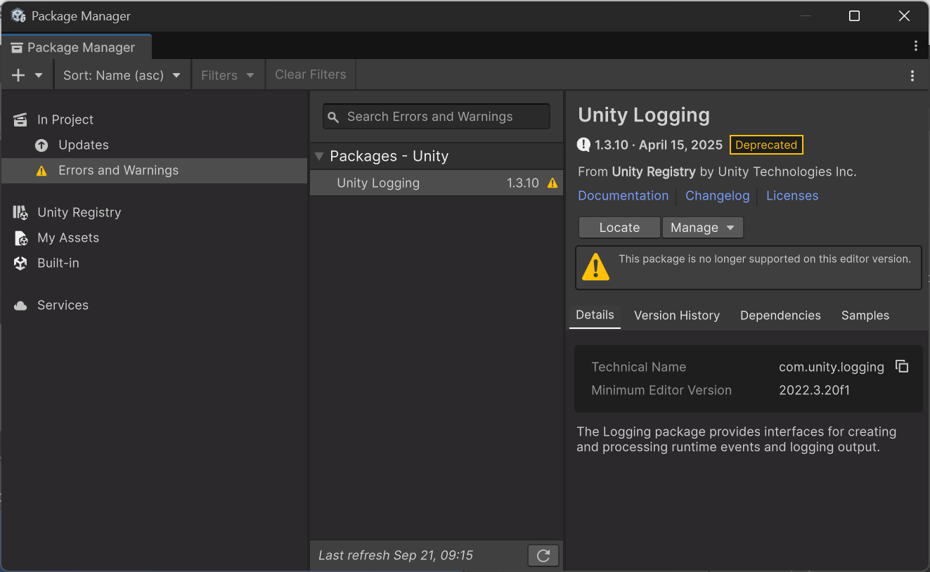
Task: Click the Built-in Unity cube icon
Action: 21,264
